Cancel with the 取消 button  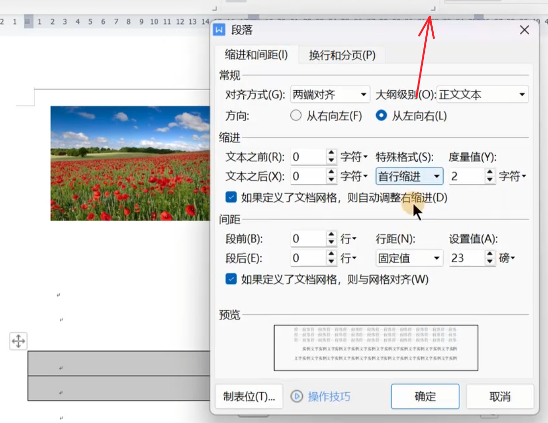tap(500, 397)
